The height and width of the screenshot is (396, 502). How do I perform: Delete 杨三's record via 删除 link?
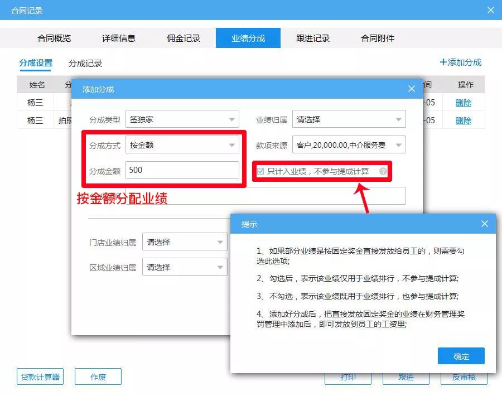click(464, 103)
